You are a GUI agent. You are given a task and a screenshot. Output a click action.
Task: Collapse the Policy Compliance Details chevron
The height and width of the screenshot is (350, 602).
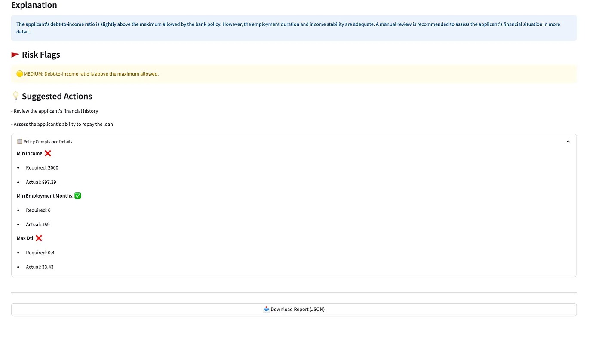click(x=568, y=142)
